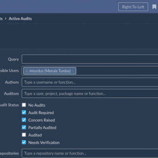
Task: Uncheck the Audit Required checkbox
Action: coord(24,113)
